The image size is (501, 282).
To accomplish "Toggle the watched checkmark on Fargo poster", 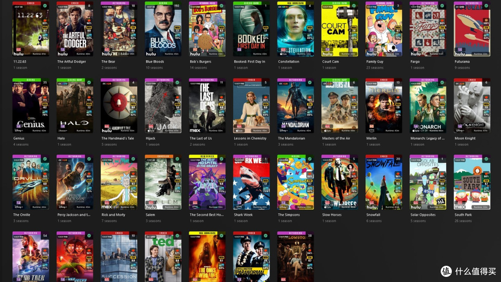I will tap(442, 6).
